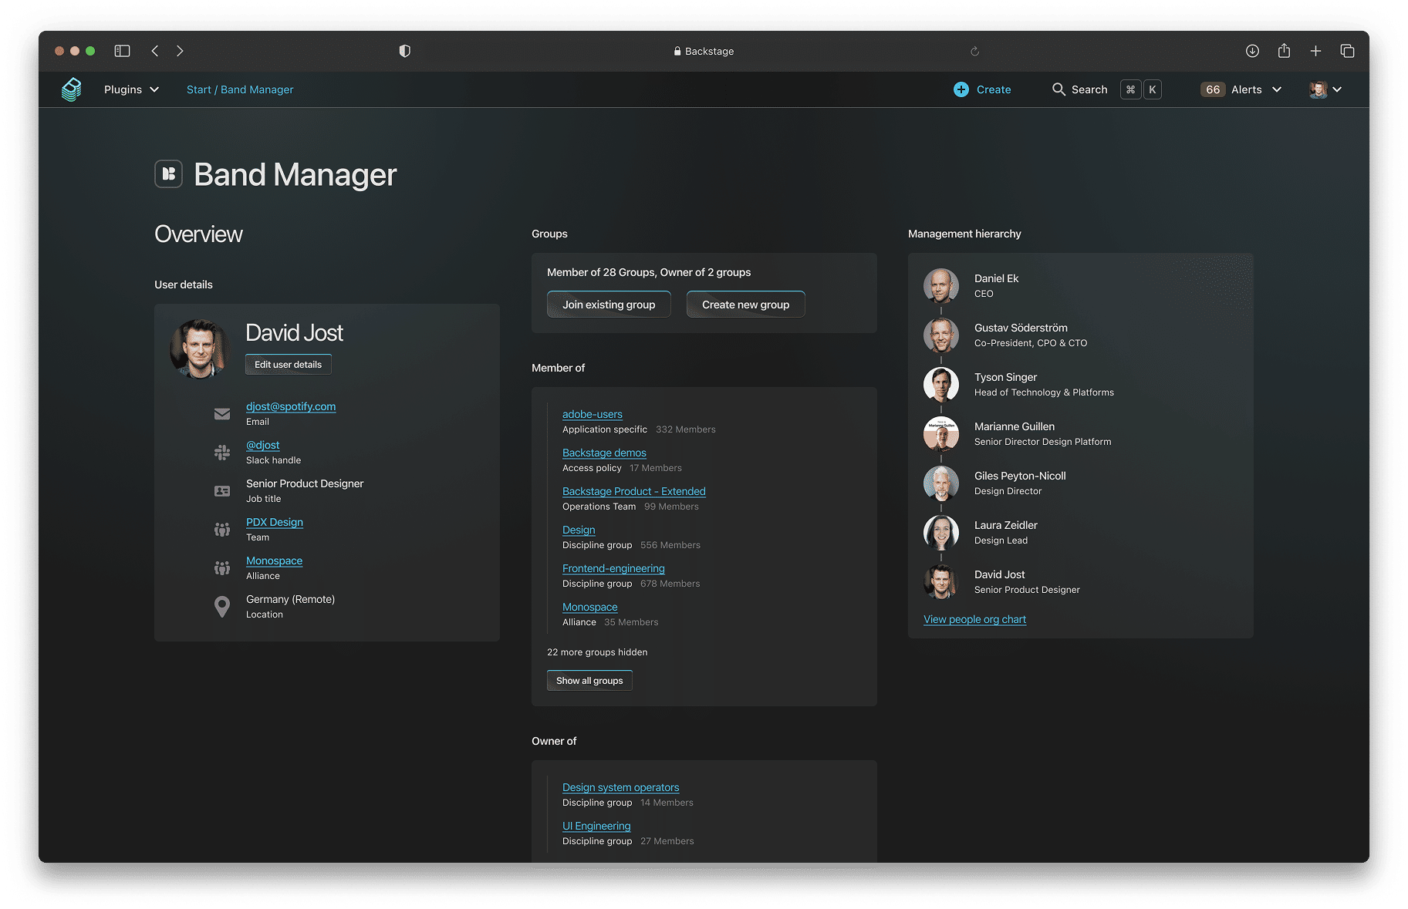Viewport: 1408px width, 909px height.
Task: Click the Backstage address bar
Action: click(704, 51)
